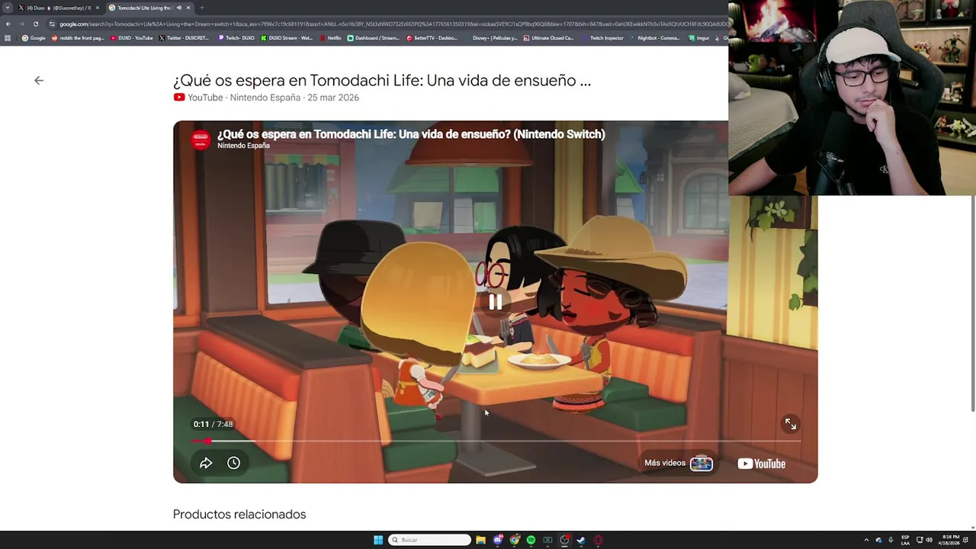
Task: Click the Watch later clock icon
Action: pos(233,463)
